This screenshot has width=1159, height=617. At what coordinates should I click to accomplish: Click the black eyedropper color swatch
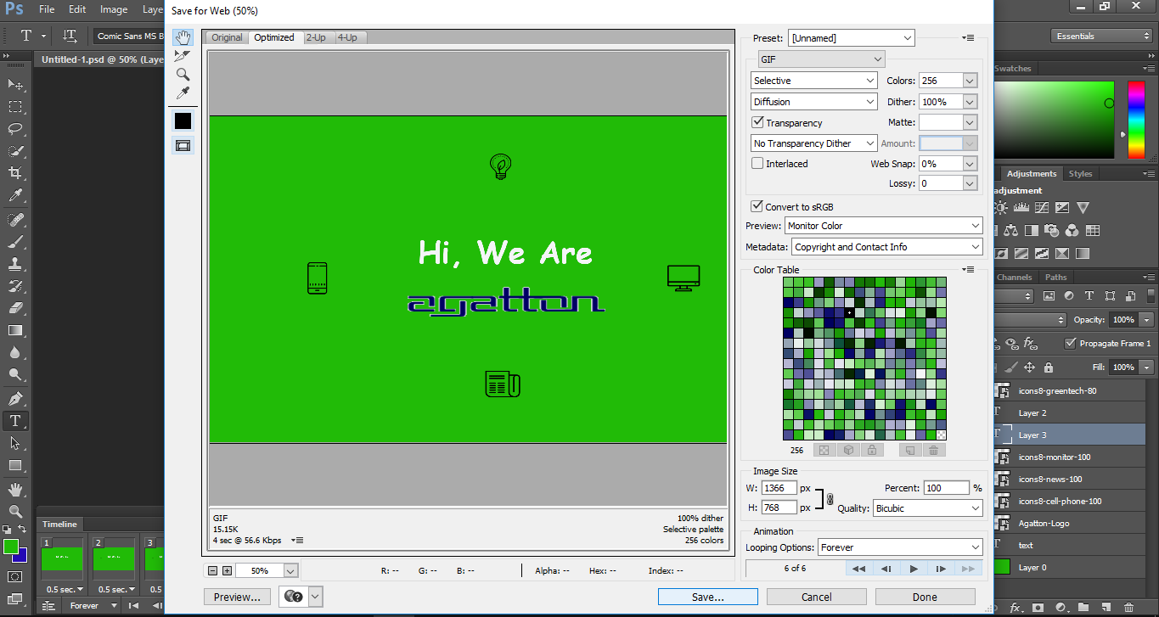tap(183, 121)
